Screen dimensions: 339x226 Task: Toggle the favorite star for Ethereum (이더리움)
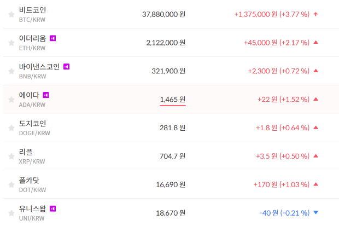(11, 43)
